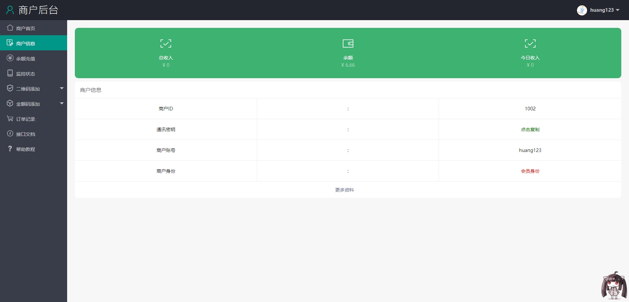The height and width of the screenshot is (302, 629).
Task: Open 订单记录 menu item
Action: pos(34,118)
